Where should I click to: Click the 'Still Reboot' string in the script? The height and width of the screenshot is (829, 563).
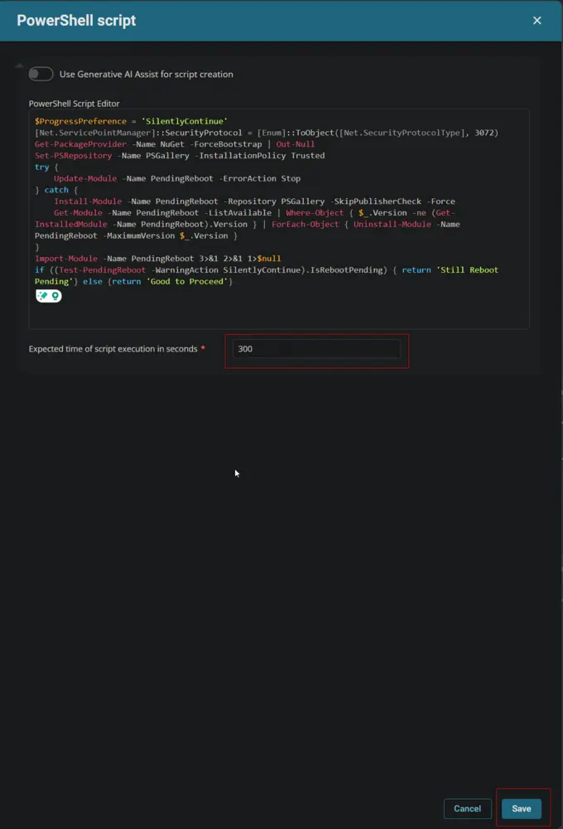(x=468, y=270)
